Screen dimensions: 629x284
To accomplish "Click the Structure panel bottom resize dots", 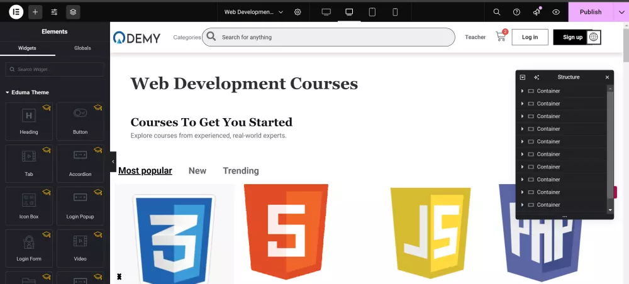I will tap(564, 216).
